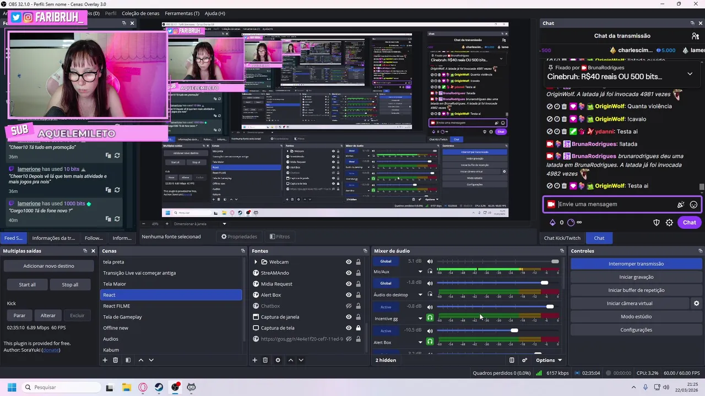Switch to Follow... dock tab
The height and width of the screenshot is (396, 705).
pos(94,238)
